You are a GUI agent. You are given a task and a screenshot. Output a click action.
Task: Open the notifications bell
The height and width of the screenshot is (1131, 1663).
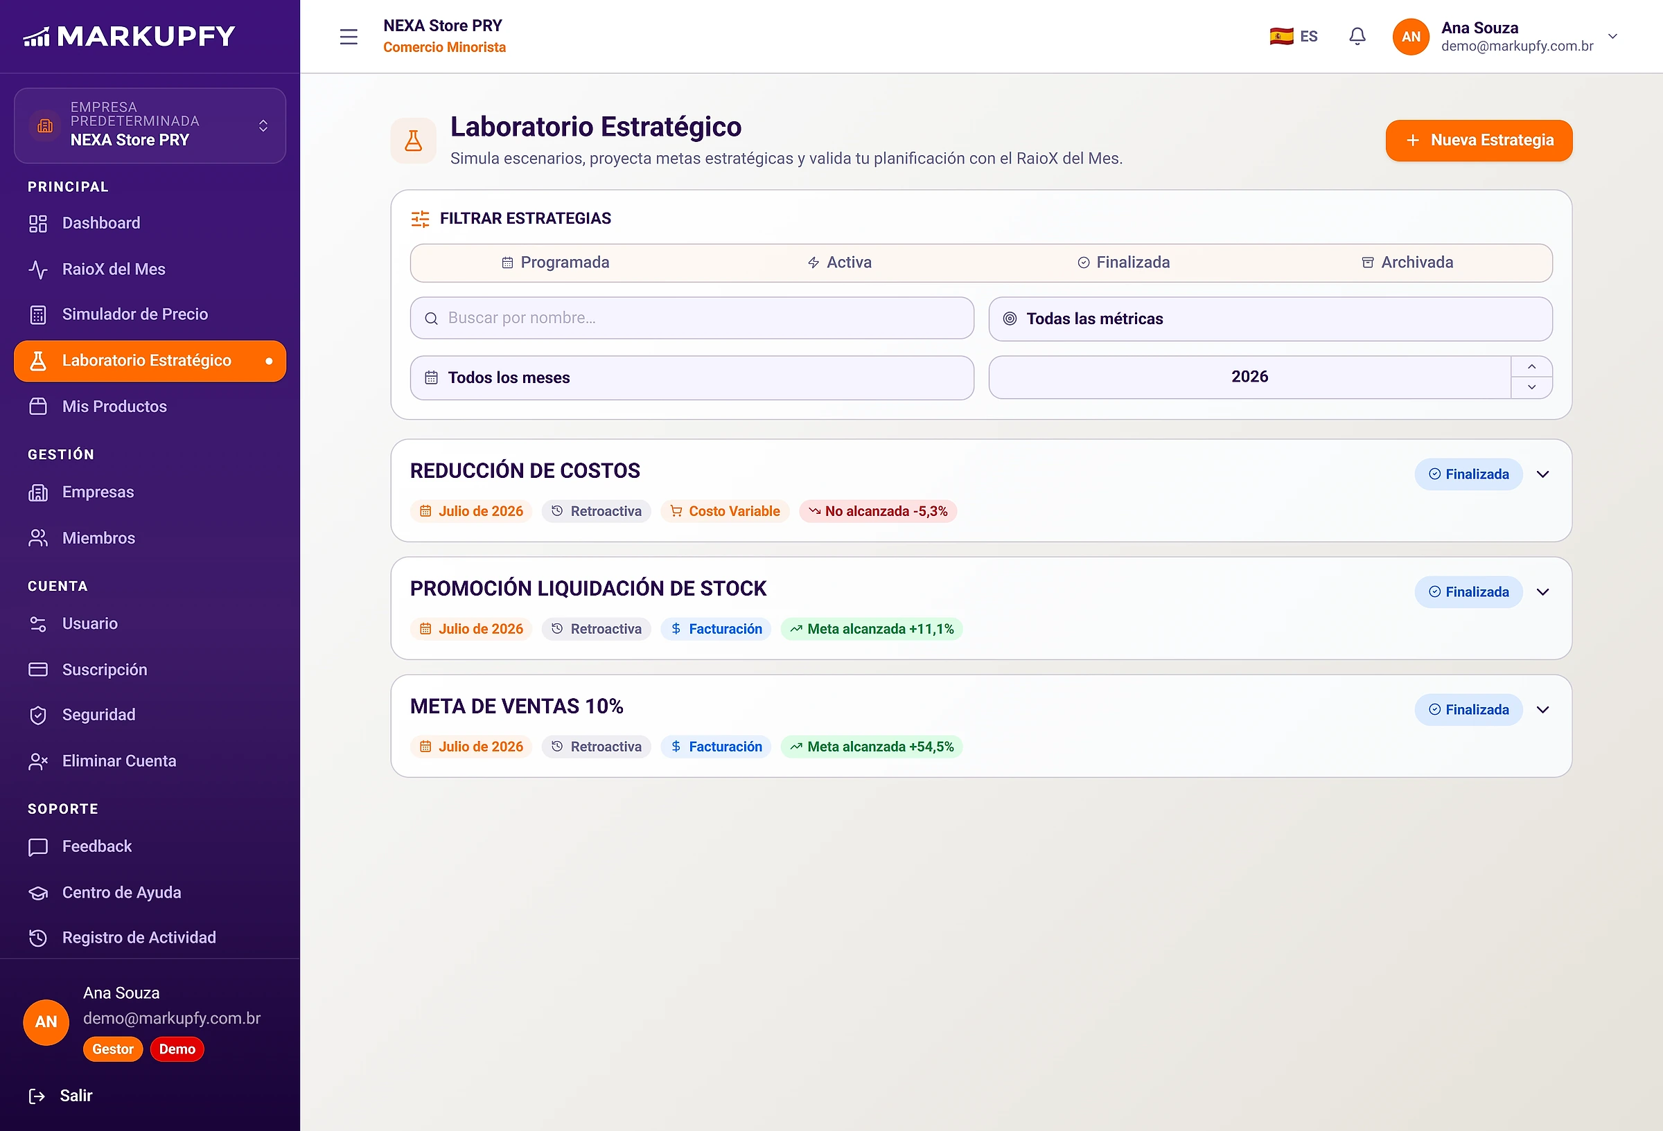1357,37
